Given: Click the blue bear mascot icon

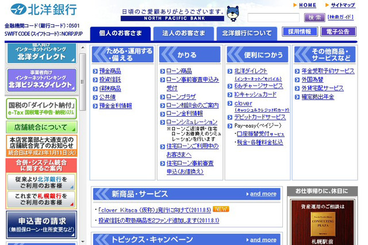Looking at the screenshot, I should click(x=232, y=14).
